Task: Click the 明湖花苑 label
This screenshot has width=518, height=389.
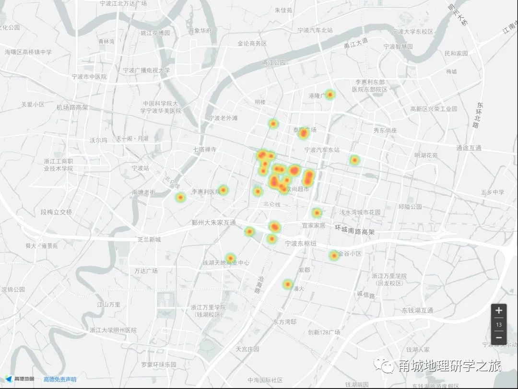Action: pyautogui.click(x=426, y=155)
